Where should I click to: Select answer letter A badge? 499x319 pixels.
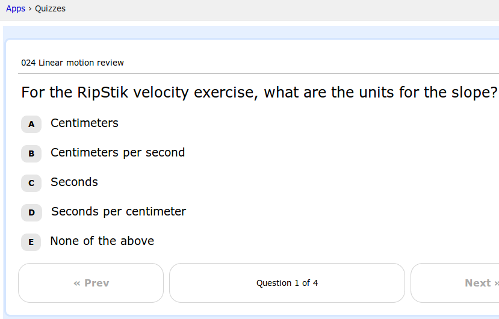[31, 124]
